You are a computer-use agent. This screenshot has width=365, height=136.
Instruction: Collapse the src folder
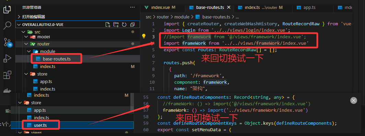coord(78,32)
